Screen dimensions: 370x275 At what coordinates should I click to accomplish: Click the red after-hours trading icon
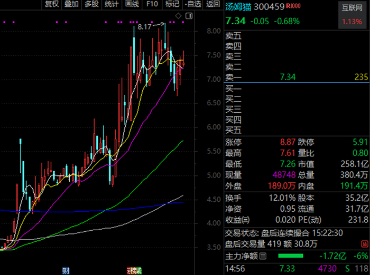[x=364, y=244]
